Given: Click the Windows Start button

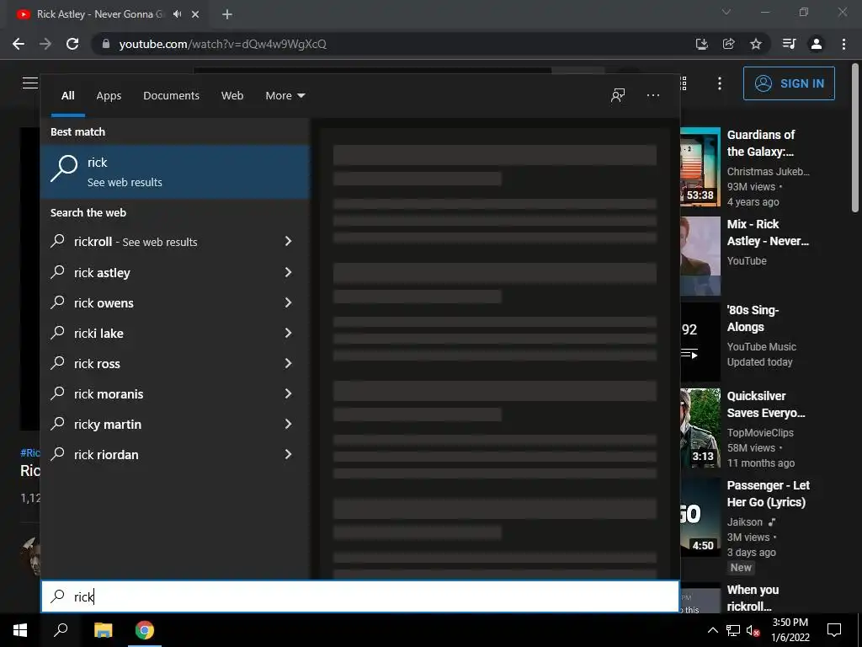Looking at the screenshot, I should (x=20, y=630).
